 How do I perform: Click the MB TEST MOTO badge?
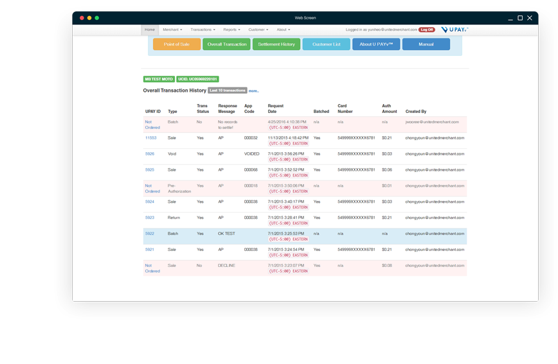159,79
